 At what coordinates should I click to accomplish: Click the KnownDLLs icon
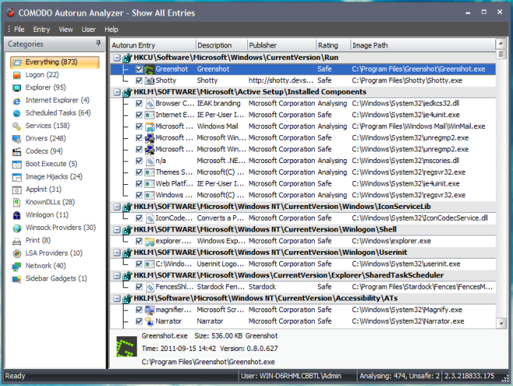[x=17, y=202]
